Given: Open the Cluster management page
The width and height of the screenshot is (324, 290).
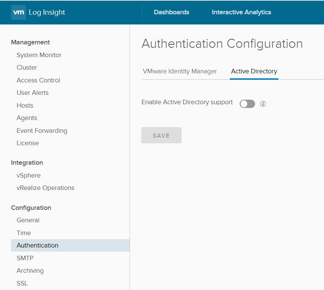Looking at the screenshot, I should [x=27, y=68].
